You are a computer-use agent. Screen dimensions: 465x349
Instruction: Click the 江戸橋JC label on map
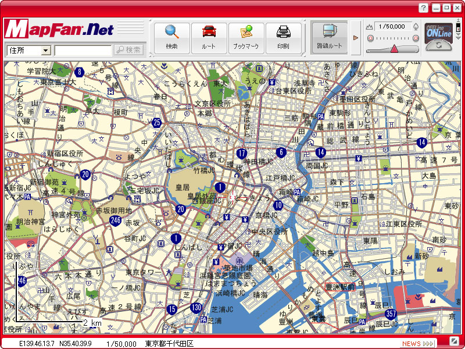(x=280, y=178)
